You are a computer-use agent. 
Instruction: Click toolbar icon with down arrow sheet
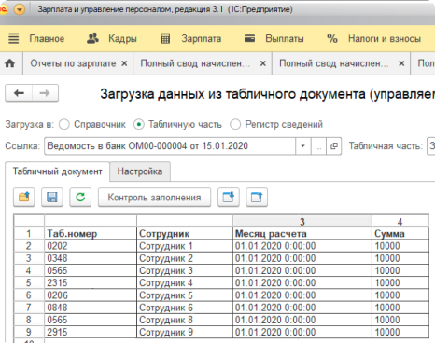pos(229,198)
